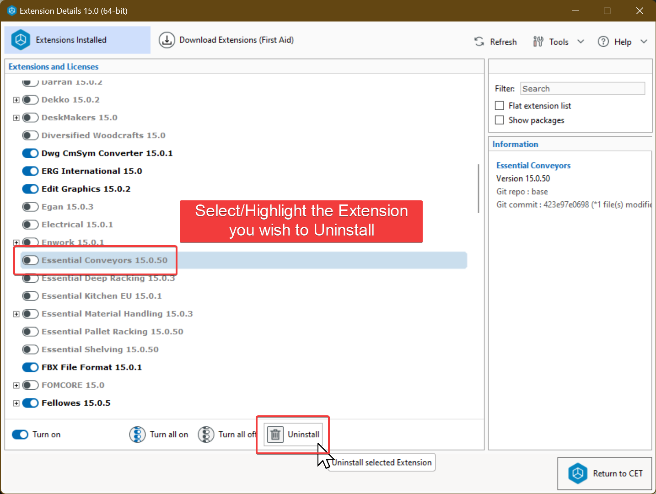The width and height of the screenshot is (656, 494).
Task: Expand the FOMCORE 15.0 tree node
Action: click(16, 385)
